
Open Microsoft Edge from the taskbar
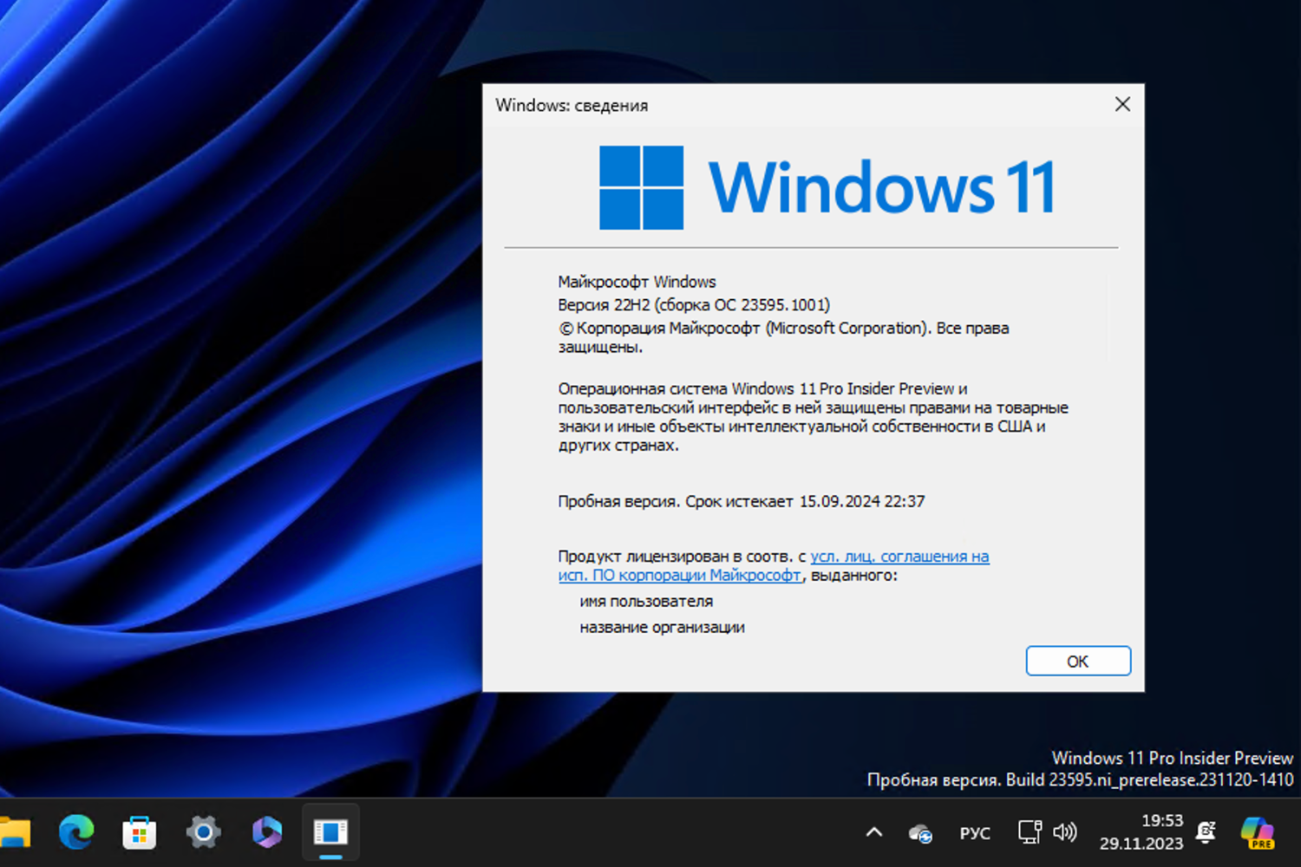tap(76, 832)
